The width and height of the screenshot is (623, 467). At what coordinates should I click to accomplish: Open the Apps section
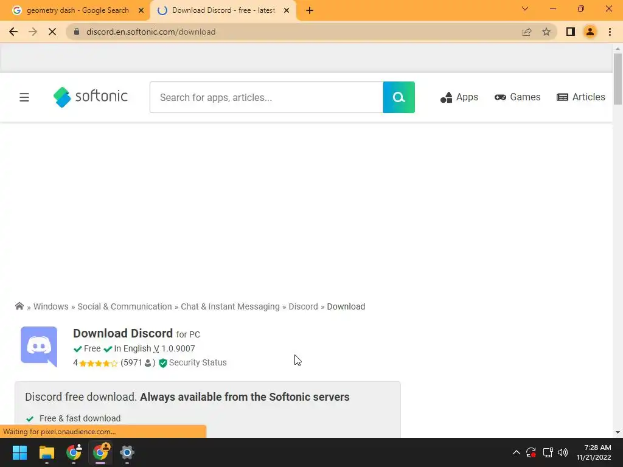(x=459, y=97)
